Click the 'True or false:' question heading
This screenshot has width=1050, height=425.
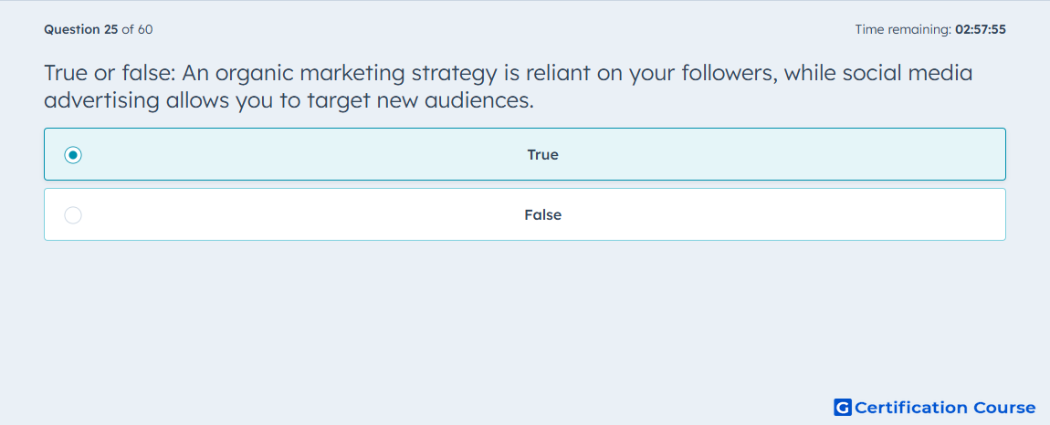pyautogui.click(x=110, y=73)
